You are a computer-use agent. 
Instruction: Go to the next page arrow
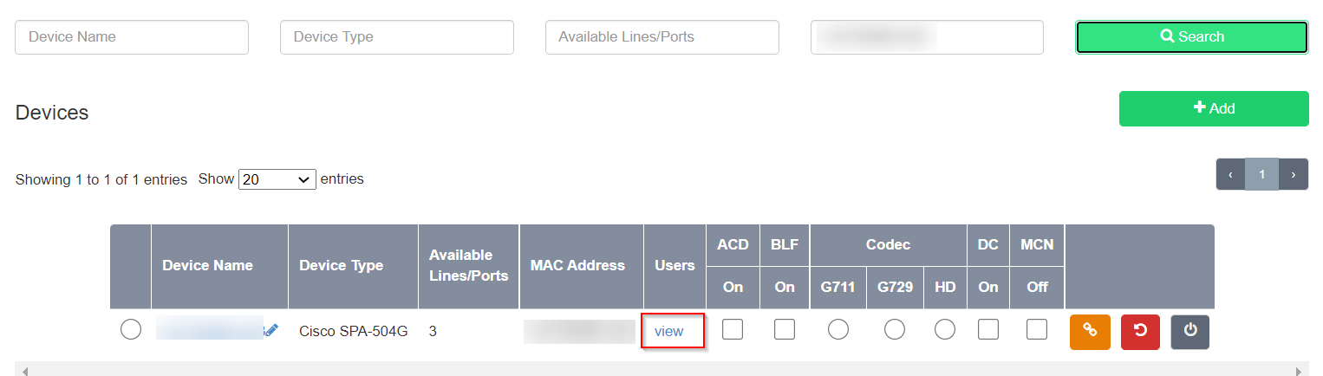click(x=1294, y=174)
